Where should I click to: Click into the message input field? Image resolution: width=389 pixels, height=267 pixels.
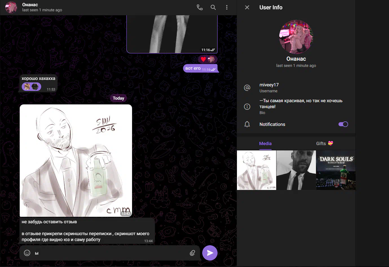click(110, 253)
